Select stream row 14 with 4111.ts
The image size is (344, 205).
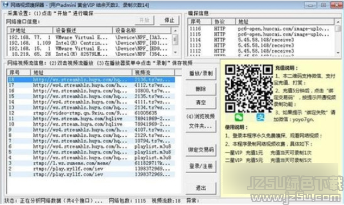(91, 102)
